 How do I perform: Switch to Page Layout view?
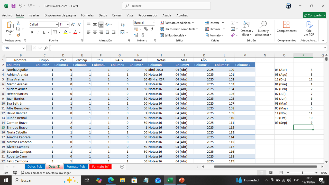(271, 173)
